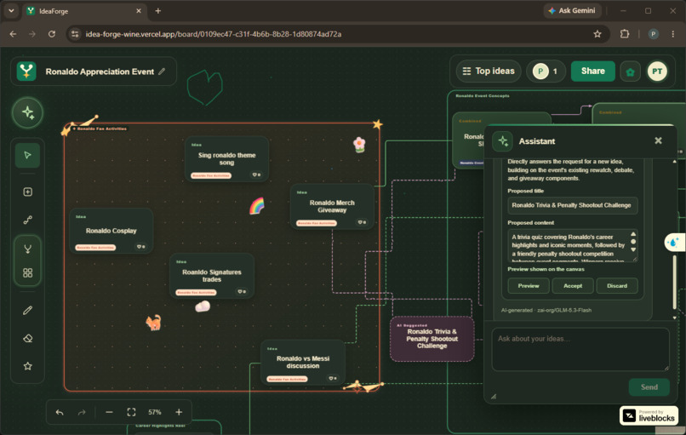Click the 57% zoom level value

pos(154,412)
